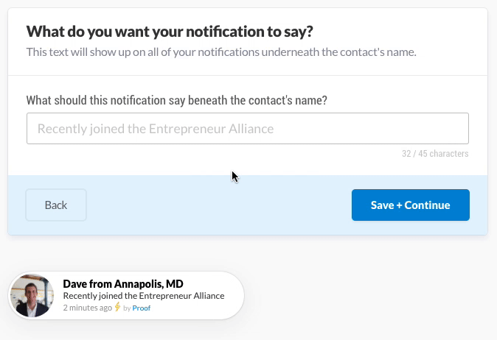The width and height of the screenshot is (497, 340).
Task: Click the light blue footer bar between buttons
Action: pos(219,205)
